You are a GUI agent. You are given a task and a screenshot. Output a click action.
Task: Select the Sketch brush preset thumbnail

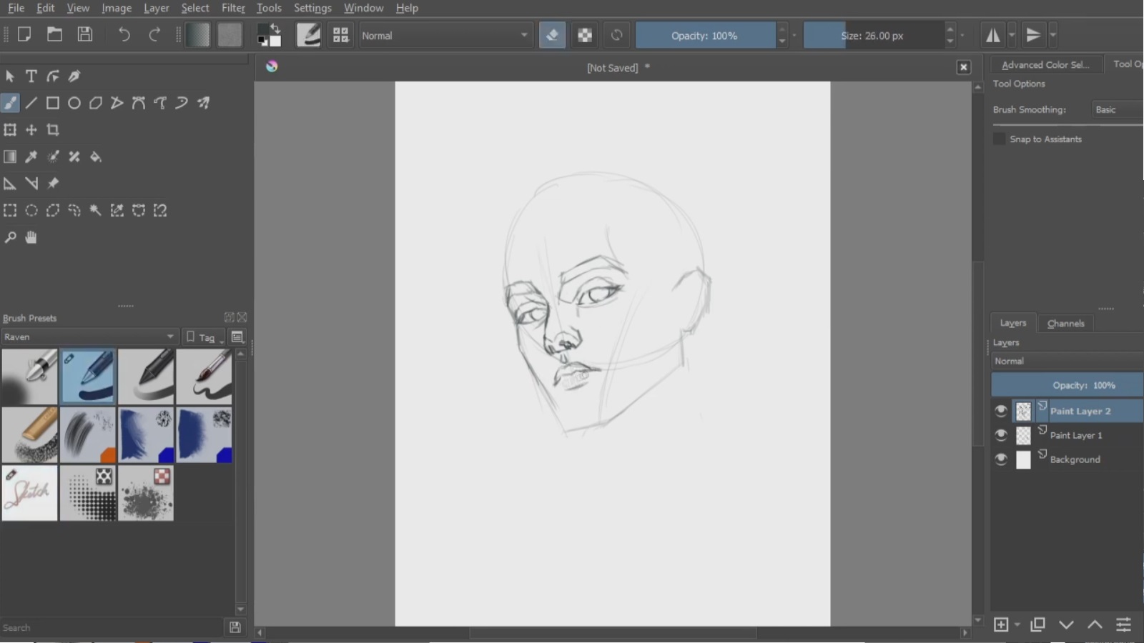tap(30, 493)
